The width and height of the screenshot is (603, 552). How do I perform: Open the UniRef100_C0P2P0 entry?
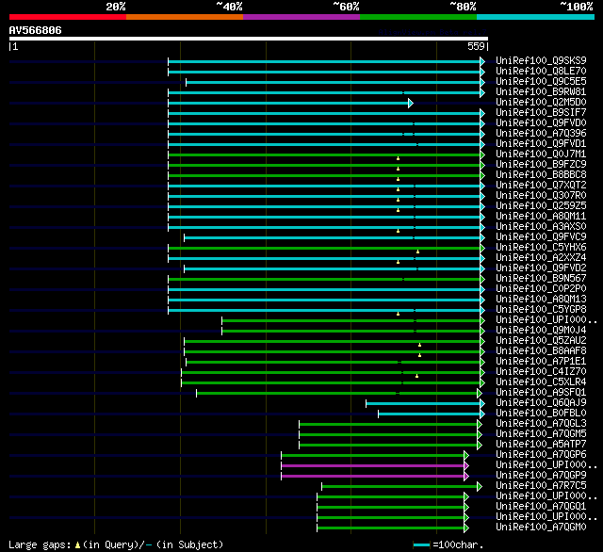541,289
